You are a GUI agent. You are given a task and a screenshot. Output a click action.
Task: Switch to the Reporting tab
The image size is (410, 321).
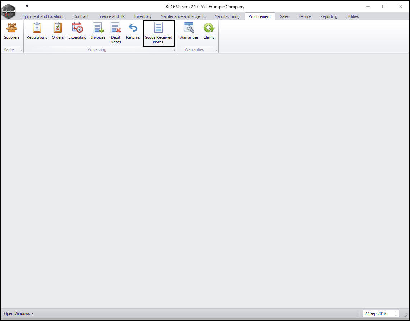pyautogui.click(x=329, y=16)
